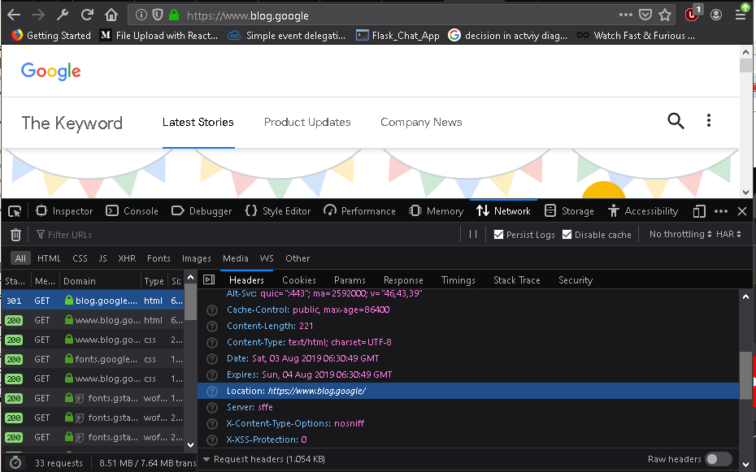
Task: Open the uBlock extension icon
Action: click(x=693, y=14)
